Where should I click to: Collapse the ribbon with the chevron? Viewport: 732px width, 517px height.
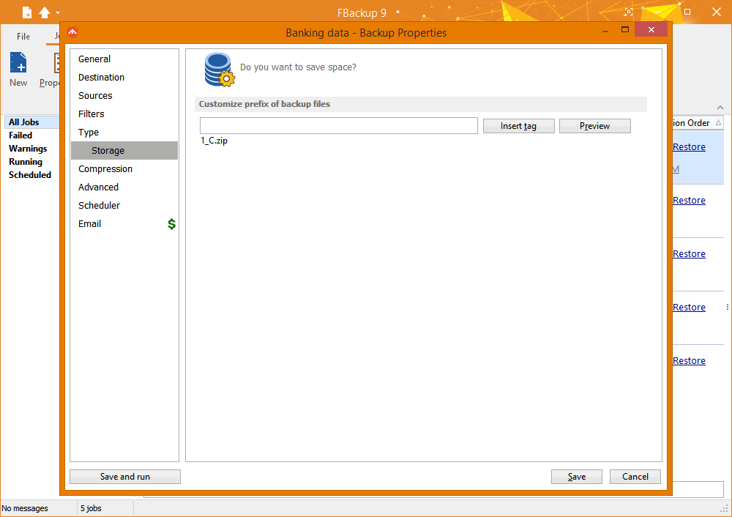[x=720, y=108]
